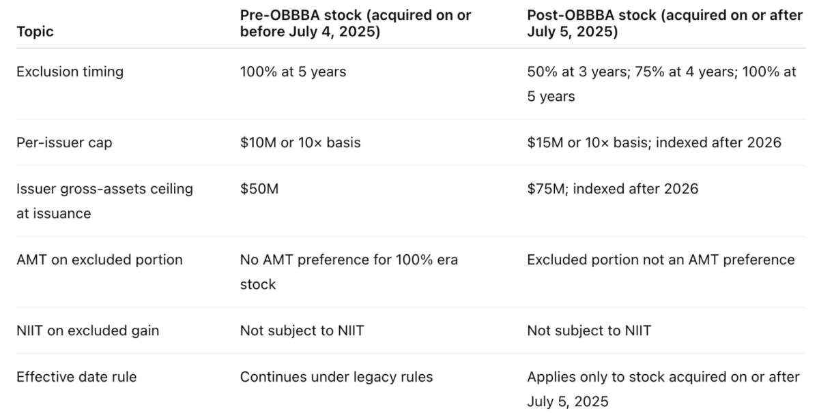Viewport: 819px width, 413px height.
Task: Click the Topic column header
Action: tap(35, 32)
